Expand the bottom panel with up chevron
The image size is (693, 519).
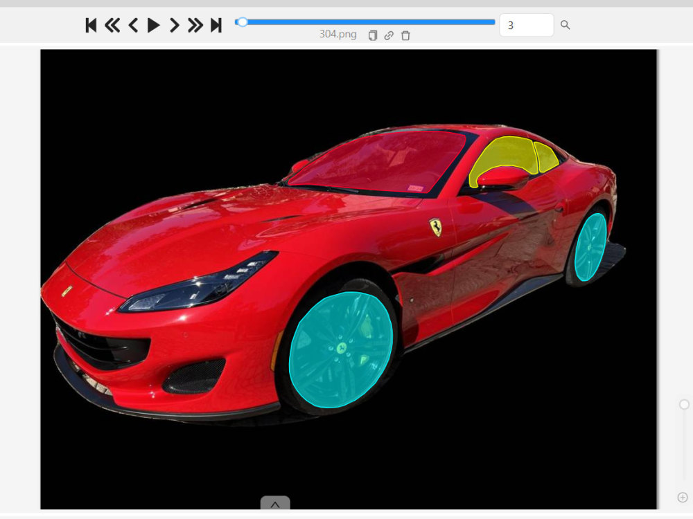(x=275, y=504)
